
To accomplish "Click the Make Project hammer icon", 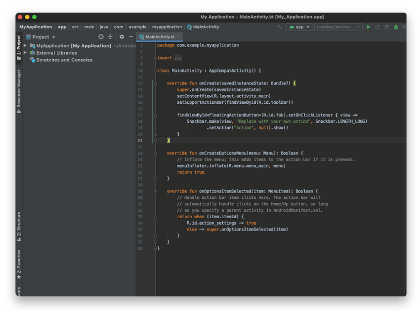I will pyautogui.click(x=280, y=27).
